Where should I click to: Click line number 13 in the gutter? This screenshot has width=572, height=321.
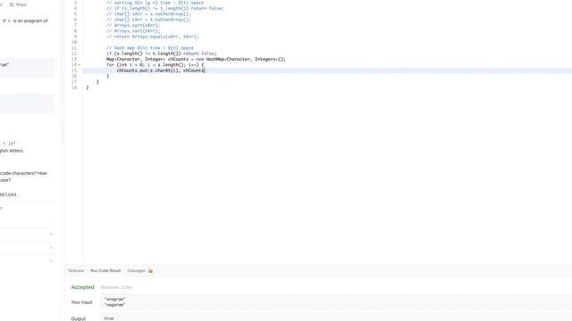click(x=74, y=60)
